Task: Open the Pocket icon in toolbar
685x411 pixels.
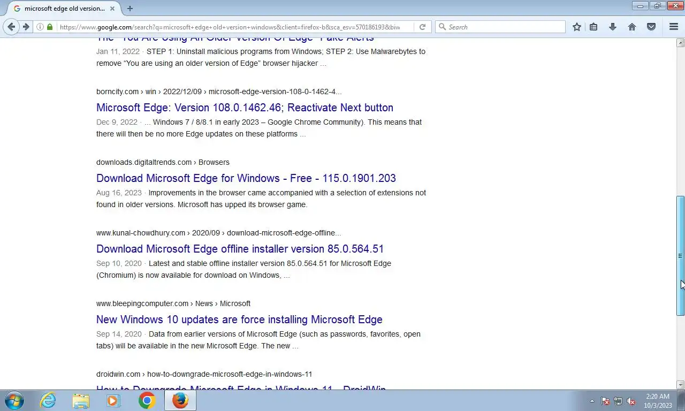Action: pyautogui.click(x=651, y=27)
